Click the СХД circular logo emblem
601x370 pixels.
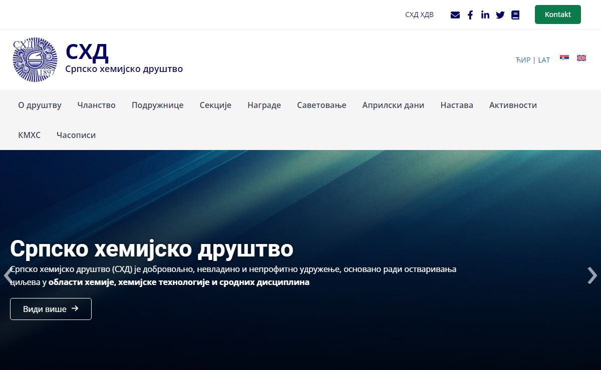coord(35,59)
